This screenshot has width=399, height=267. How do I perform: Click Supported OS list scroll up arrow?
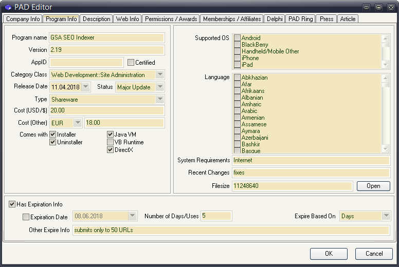(x=386, y=39)
